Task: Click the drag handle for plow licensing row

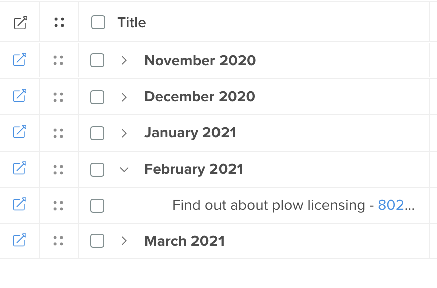Action: (58, 206)
